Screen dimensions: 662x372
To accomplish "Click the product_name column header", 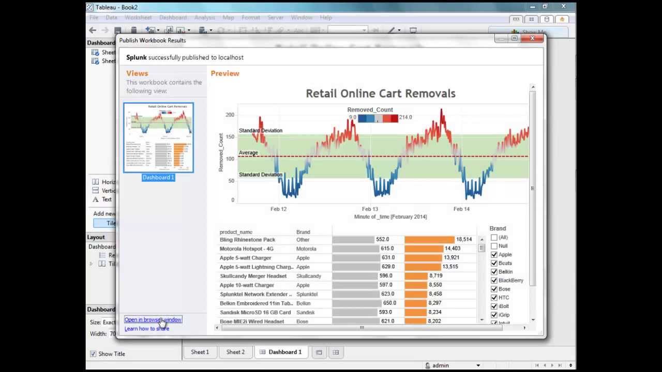I will click(x=236, y=233).
